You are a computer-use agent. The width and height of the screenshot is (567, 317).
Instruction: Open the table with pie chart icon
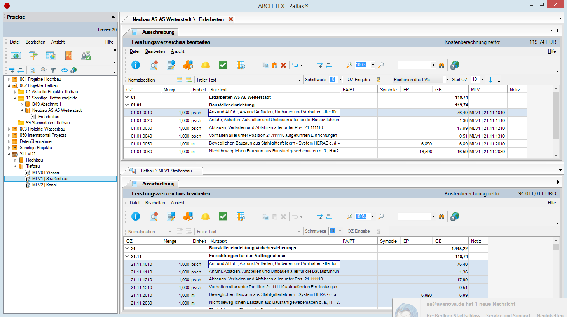(51, 56)
